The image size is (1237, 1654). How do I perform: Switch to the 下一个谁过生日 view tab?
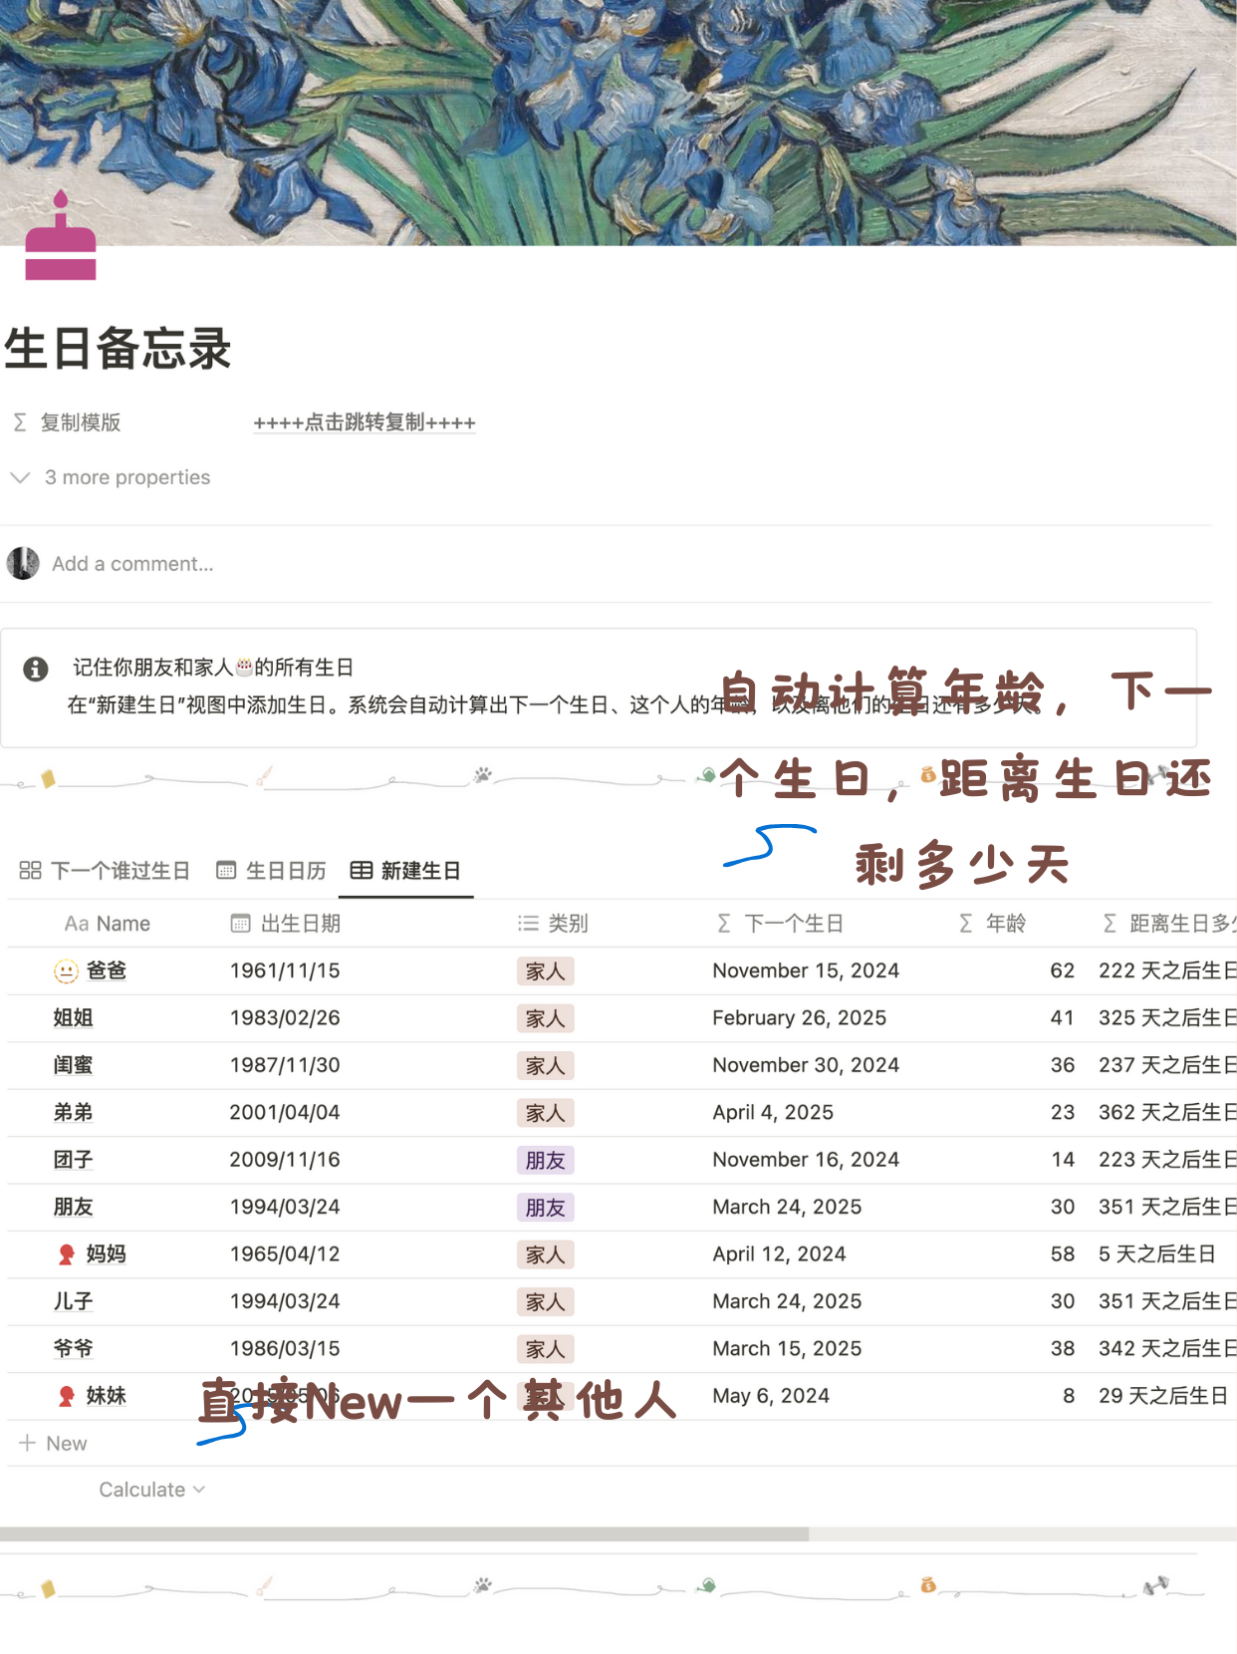pos(105,871)
